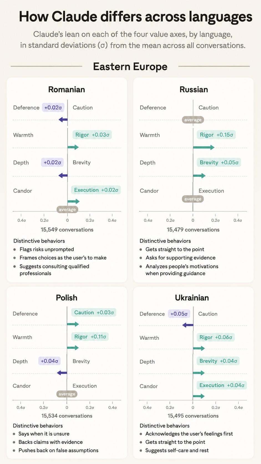Click the teal arrow under Polish Rigor

pos(73,348)
